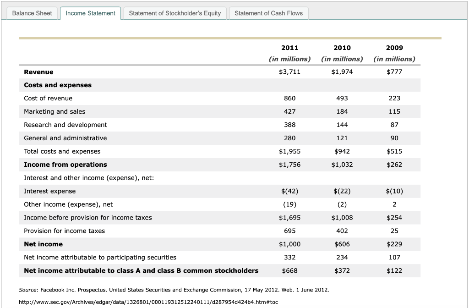Select Other income (expense), net label

point(68,204)
